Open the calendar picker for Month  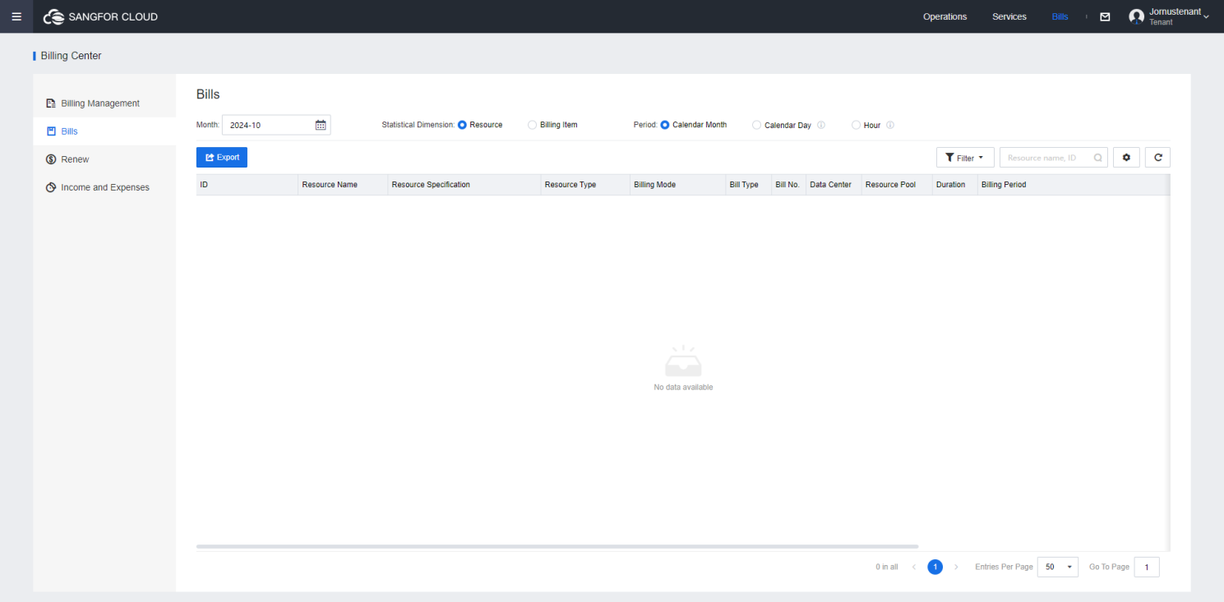(321, 125)
